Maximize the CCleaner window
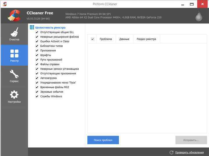Image resolution: width=209 pixels, height=156 pixels. [x=192, y=4]
